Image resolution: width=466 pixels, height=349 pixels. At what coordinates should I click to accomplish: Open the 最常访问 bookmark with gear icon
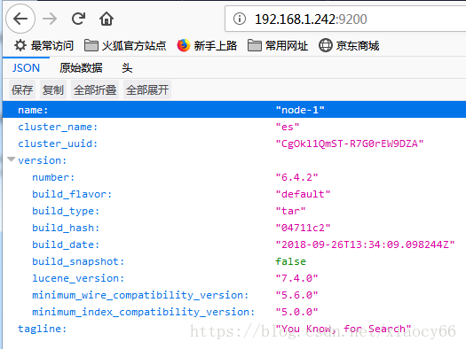click(43, 46)
